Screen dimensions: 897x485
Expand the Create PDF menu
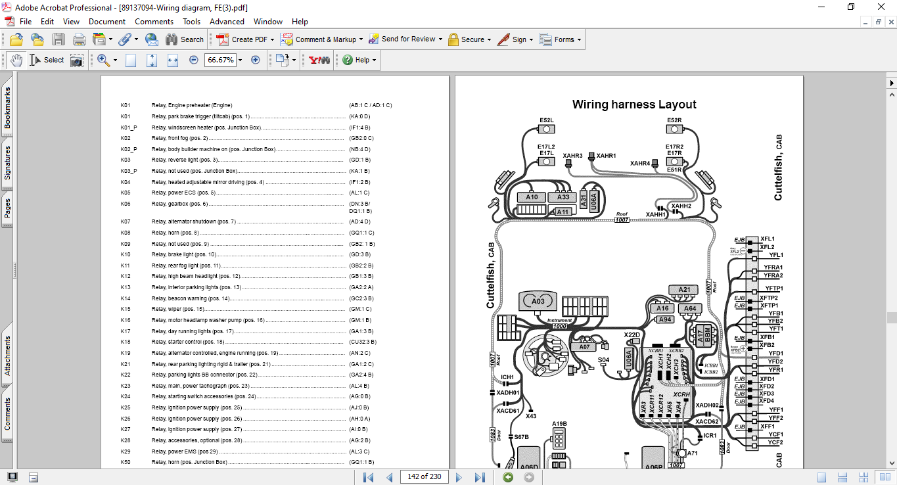click(x=272, y=39)
